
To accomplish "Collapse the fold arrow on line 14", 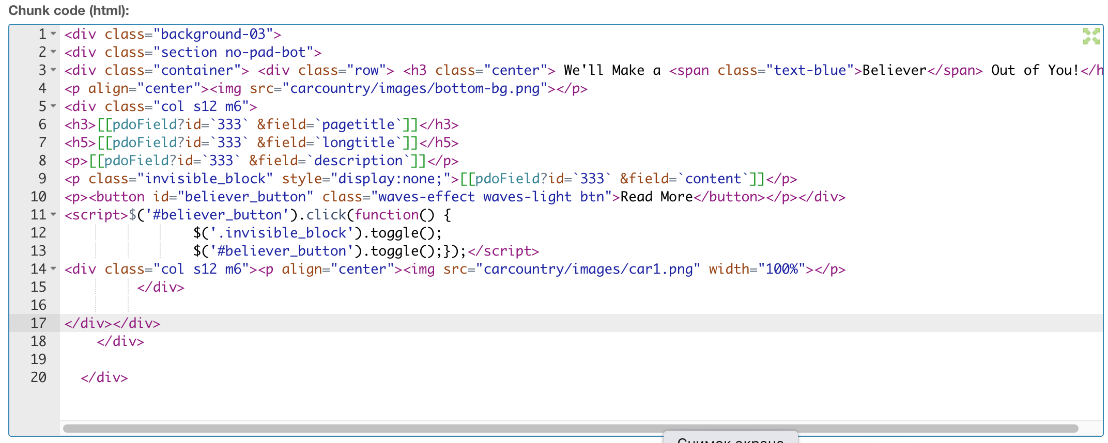I will [x=53, y=269].
